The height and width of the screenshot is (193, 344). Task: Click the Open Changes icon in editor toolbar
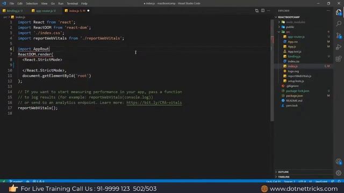pos(257,11)
